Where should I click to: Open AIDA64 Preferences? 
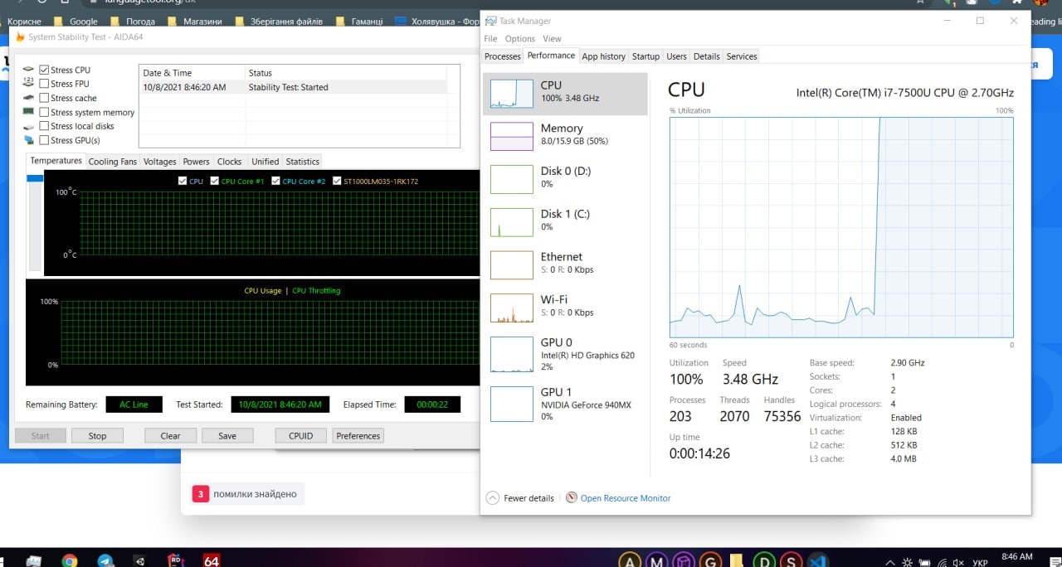tap(358, 435)
